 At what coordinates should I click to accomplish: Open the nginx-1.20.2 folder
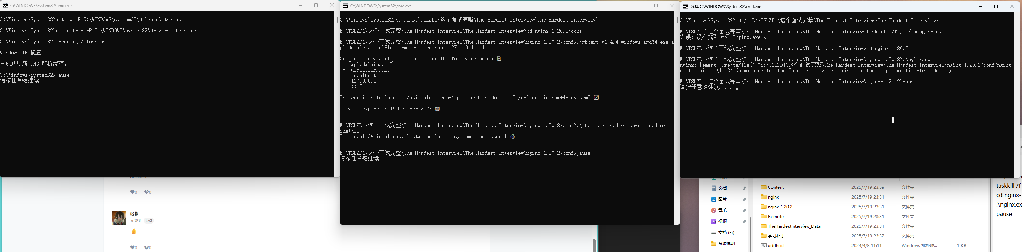tap(779, 207)
